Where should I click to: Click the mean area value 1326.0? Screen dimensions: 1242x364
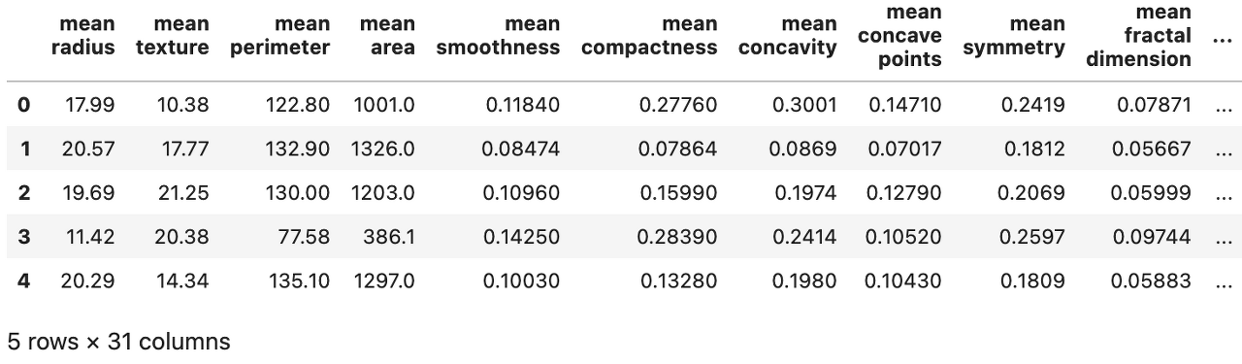click(x=383, y=149)
